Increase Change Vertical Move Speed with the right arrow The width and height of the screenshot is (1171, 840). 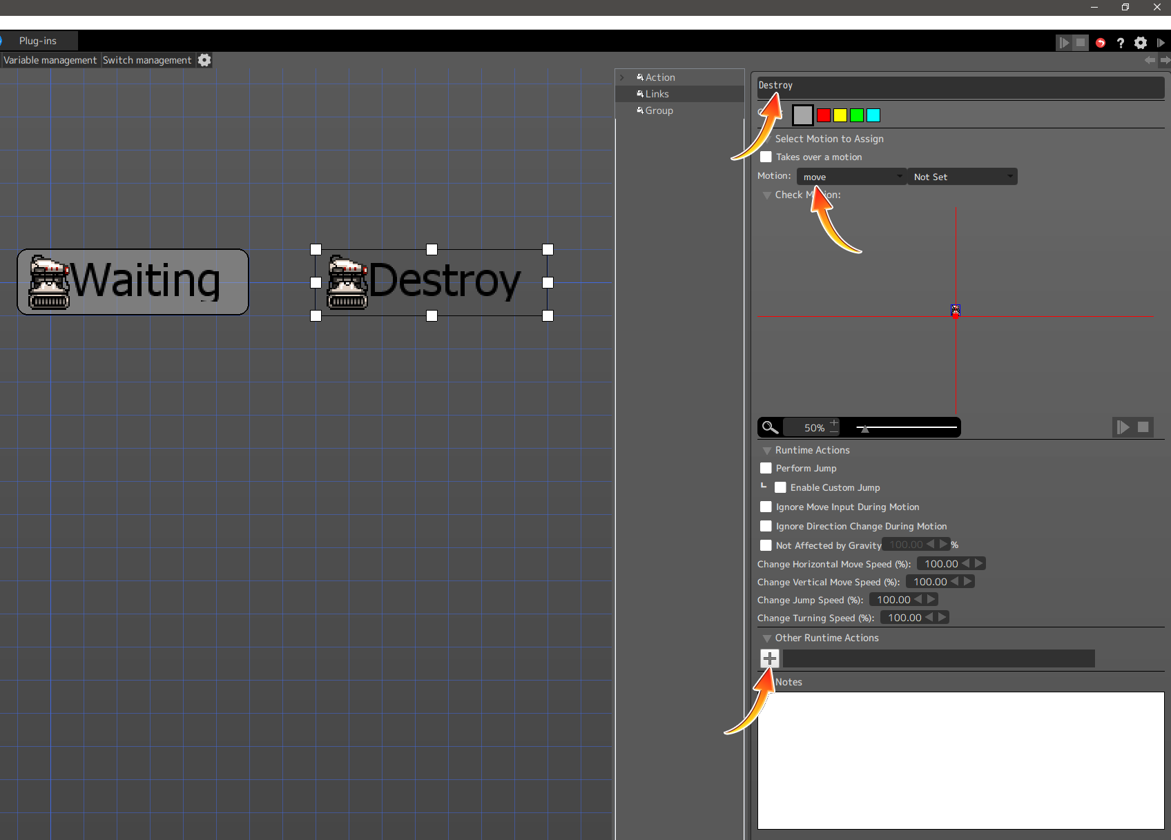click(x=968, y=581)
